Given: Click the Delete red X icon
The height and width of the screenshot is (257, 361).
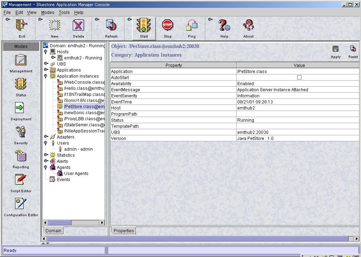Looking at the screenshot, I should [x=79, y=25].
